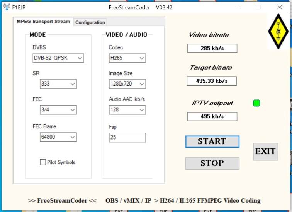Click the yellow diamond antenna logo
Image resolution: width=292 pixels, height=212 pixels.
(278, 31)
